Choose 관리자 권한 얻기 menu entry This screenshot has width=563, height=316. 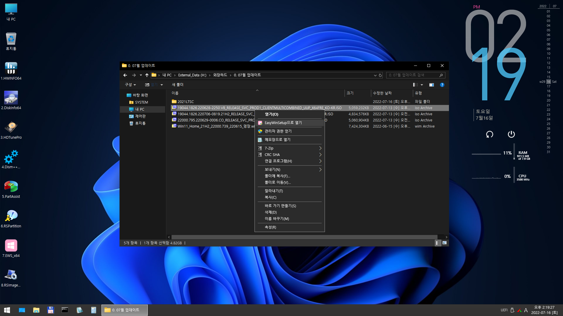(x=290, y=131)
